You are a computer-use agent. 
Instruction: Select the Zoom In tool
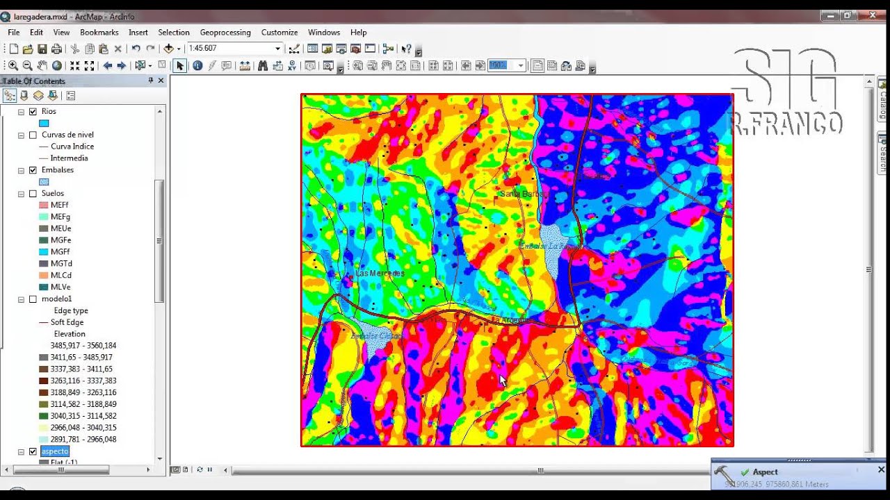[13, 65]
